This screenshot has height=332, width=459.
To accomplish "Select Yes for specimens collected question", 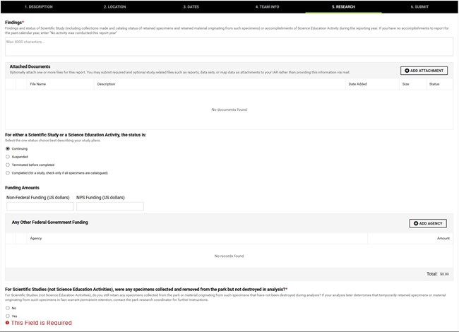I will pos(8,316).
